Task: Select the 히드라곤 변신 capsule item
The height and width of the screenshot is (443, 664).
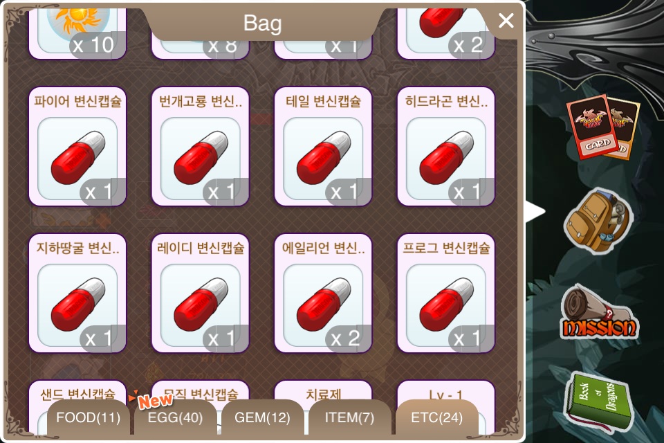Action: (446, 147)
